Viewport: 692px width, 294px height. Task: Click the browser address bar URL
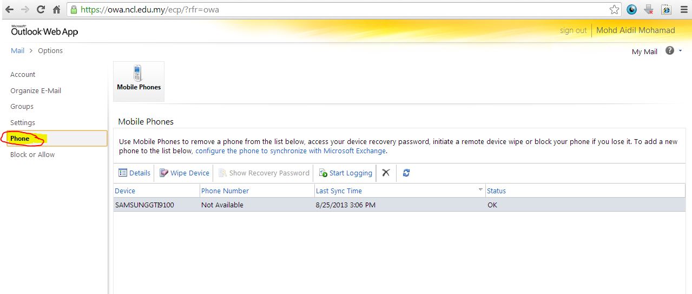(325, 10)
